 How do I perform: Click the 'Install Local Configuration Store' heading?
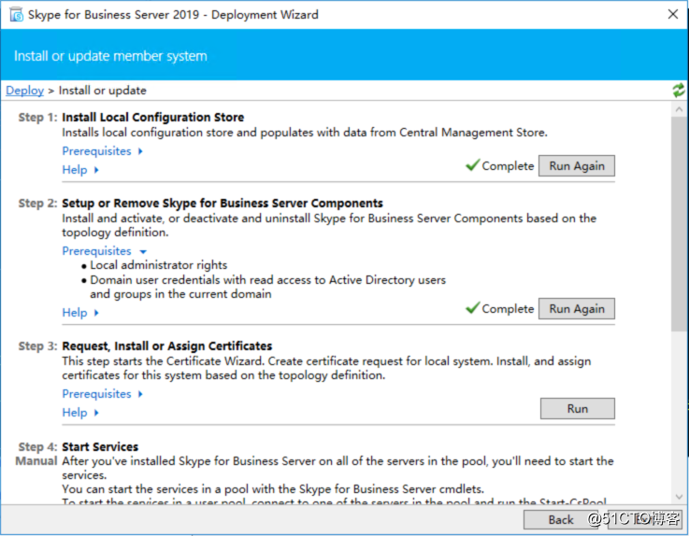click(153, 118)
